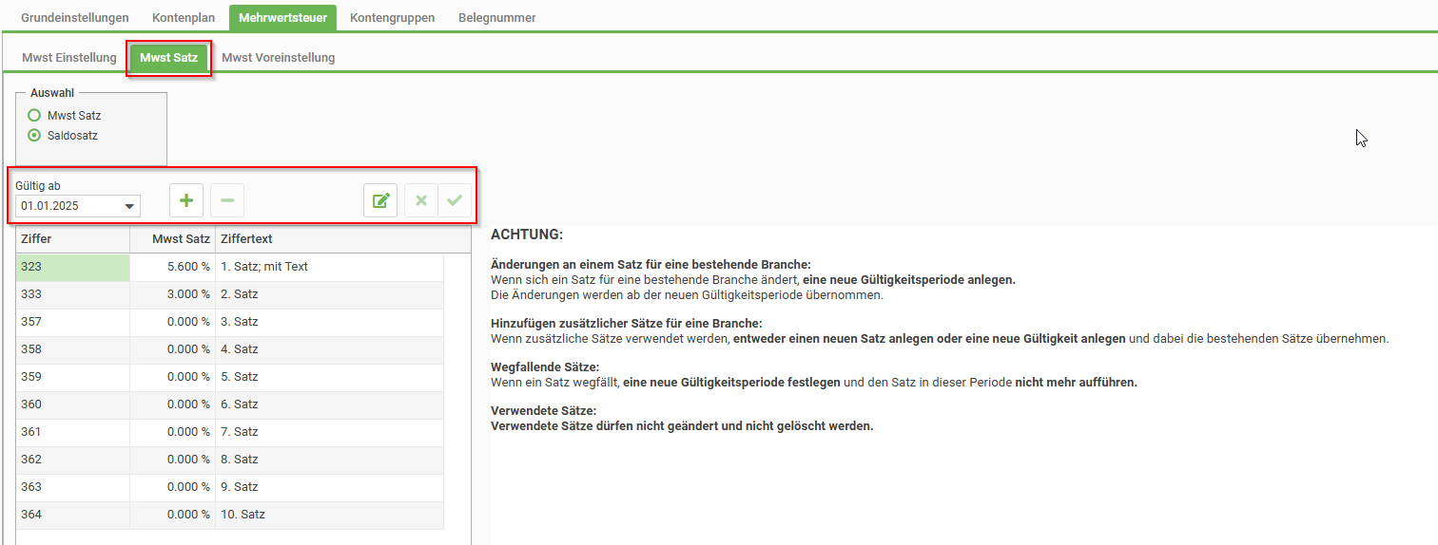Click the Gültig ab date field 01.01.2025
Image resolution: width=1438 pixels, height=545 pixels.
[67, 206]
